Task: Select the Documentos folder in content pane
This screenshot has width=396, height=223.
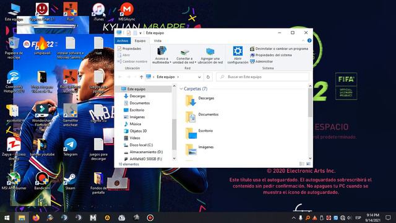Action: pyautogui.click(x=202, y=116)
